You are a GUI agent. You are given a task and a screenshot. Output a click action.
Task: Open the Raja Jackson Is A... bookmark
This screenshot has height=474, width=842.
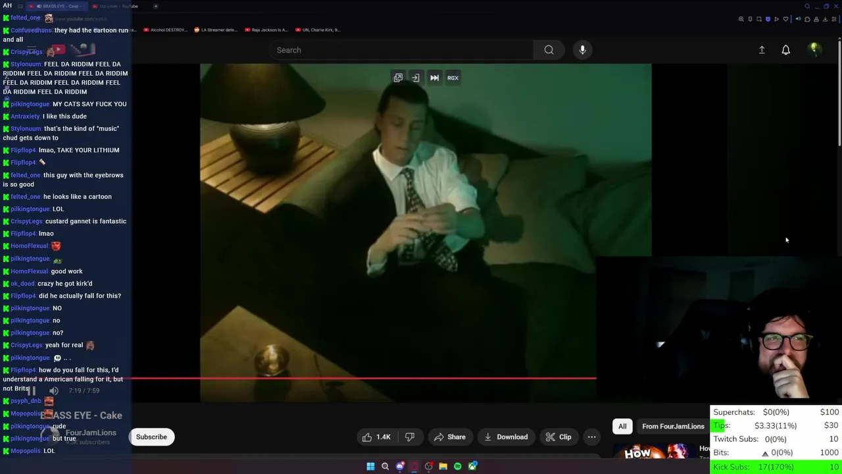266,30
